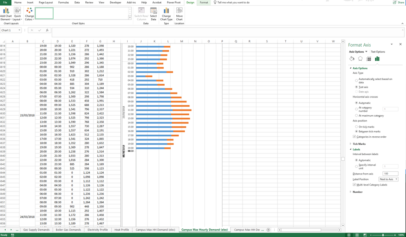Expand the Tick Marks section
406x237 pixels.
point(351,144)
